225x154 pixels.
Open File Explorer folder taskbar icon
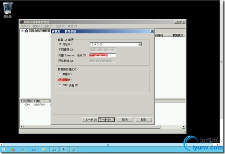[x=44, y=150]
